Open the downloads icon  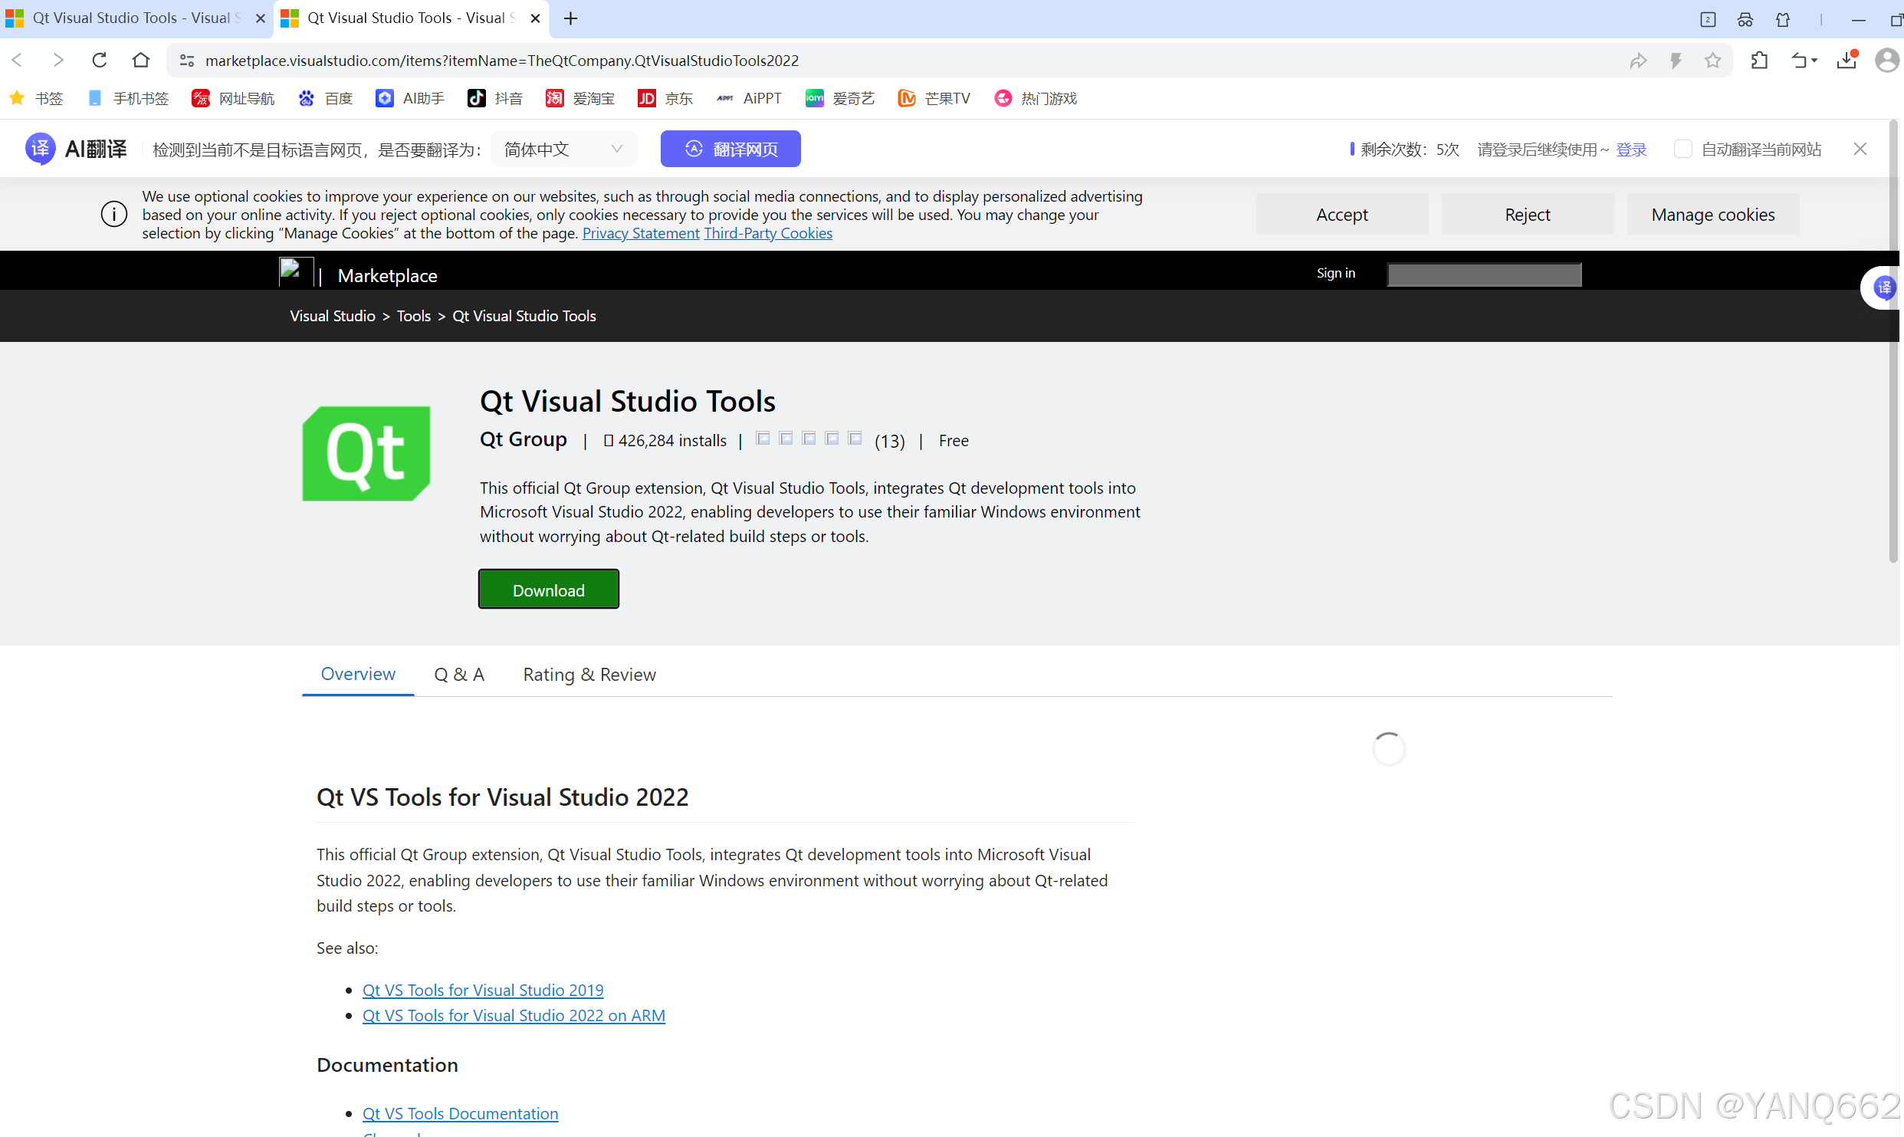point(1847,60)
